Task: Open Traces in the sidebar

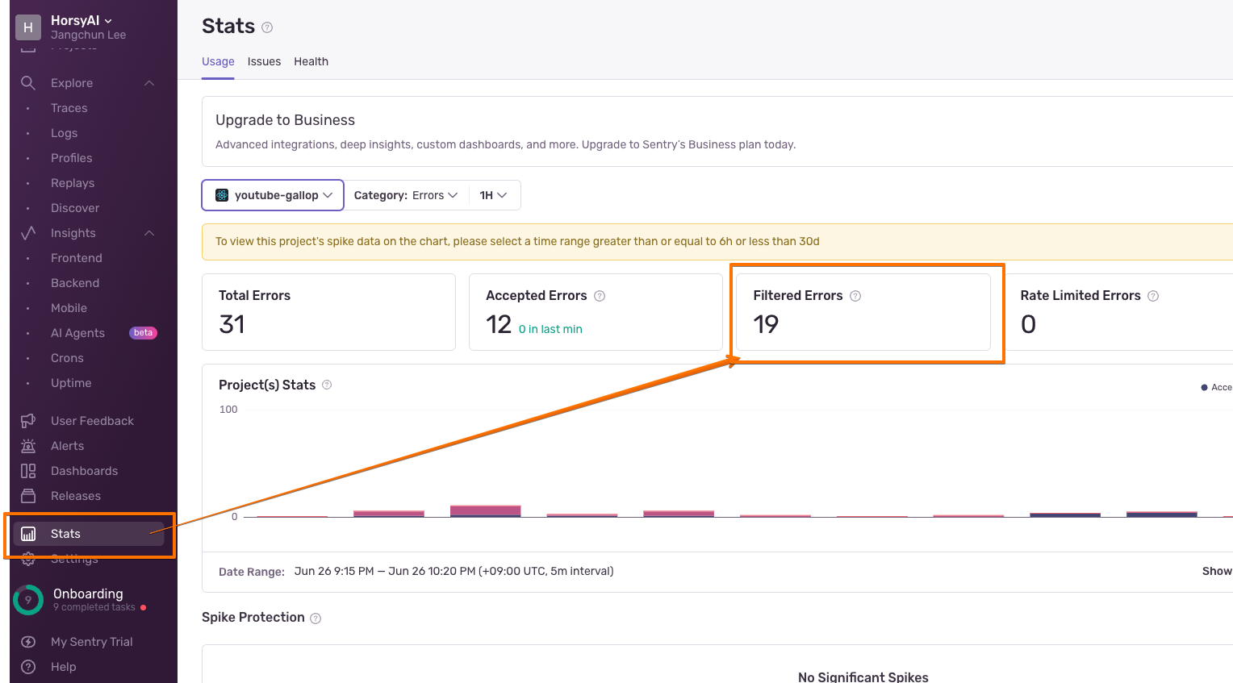Action: tap(69, 108)
